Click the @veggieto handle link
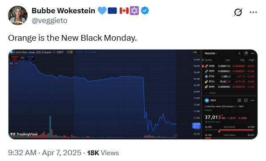Image resolution: width=266 pixels, height=161 pixels. point(49,21)
